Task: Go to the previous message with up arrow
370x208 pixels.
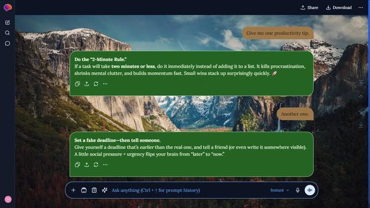Action: click(361, 97)
